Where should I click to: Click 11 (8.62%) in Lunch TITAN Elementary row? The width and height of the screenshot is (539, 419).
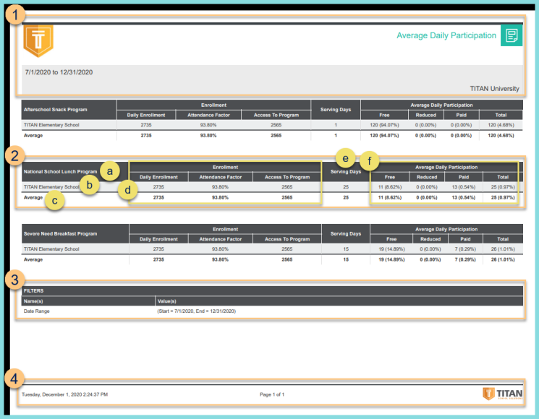[x=389, y=187]
